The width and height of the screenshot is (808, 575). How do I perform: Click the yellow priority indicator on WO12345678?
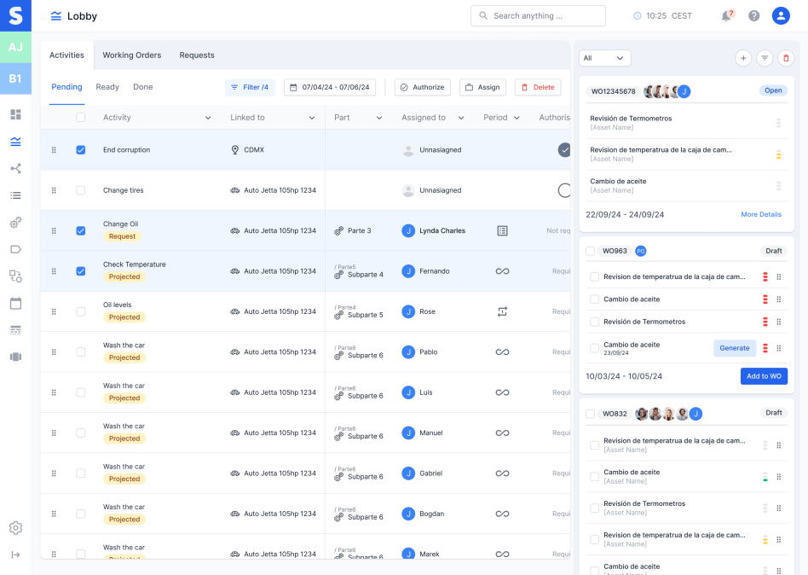coord(778,154)
